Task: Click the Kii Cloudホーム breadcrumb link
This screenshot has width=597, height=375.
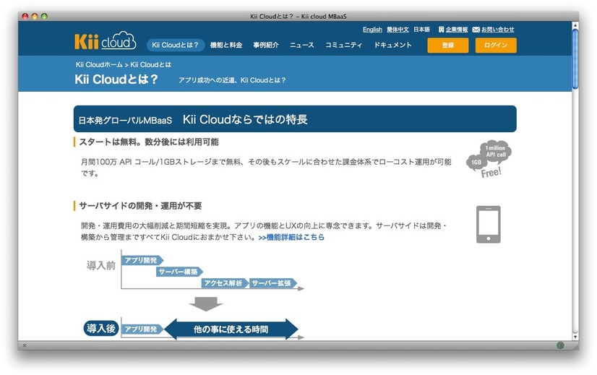Action: coord(99,64)
